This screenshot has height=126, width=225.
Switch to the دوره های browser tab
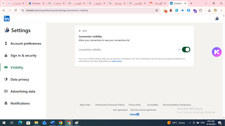coord(117,3)
